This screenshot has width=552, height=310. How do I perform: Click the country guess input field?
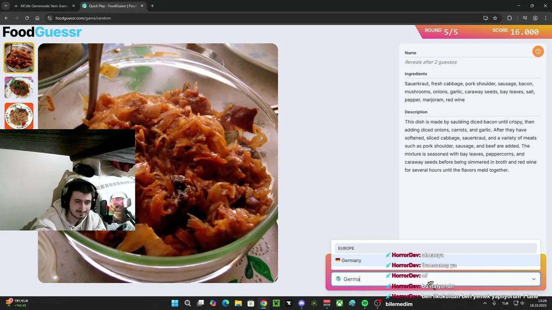pos(436,279)
